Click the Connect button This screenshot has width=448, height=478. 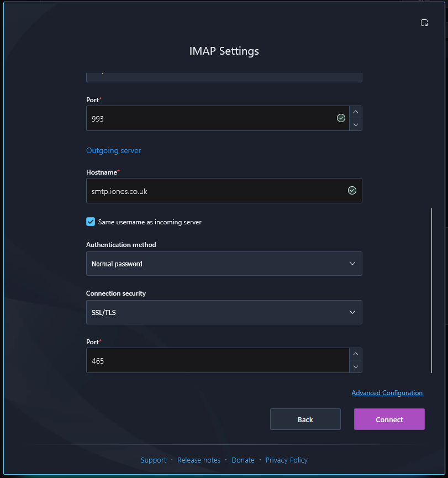(x=389, y=419)
